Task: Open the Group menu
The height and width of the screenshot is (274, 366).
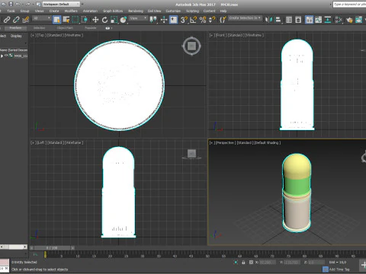Action: tap(24, 11)
